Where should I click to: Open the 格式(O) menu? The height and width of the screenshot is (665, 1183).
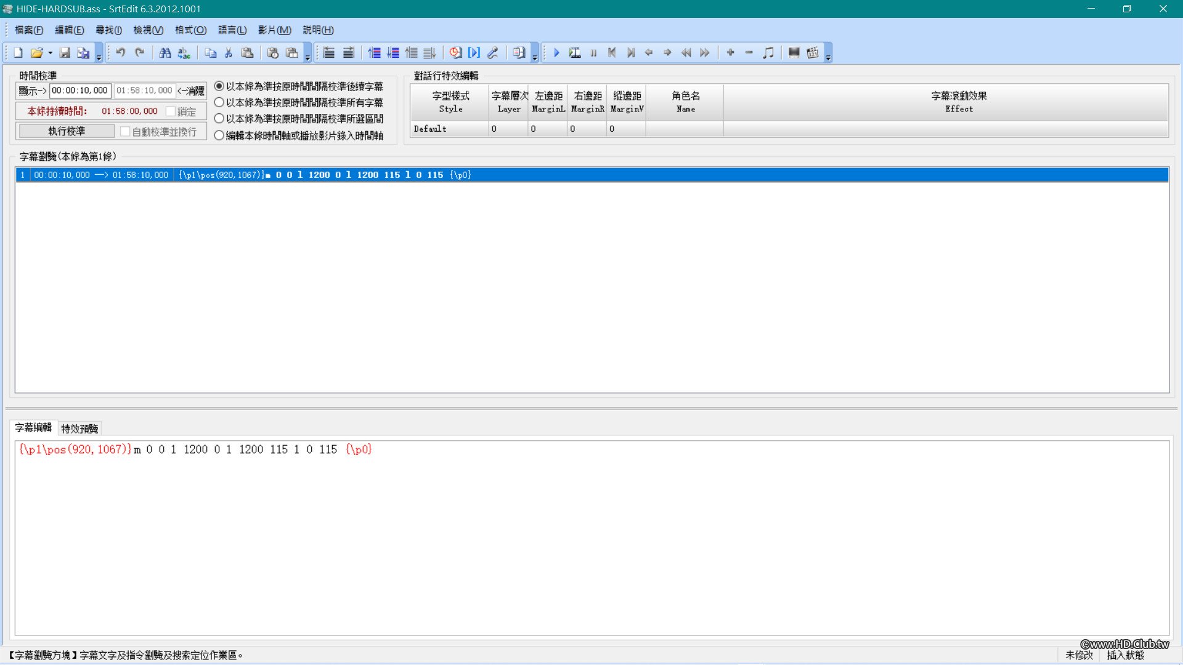point(190,30)
